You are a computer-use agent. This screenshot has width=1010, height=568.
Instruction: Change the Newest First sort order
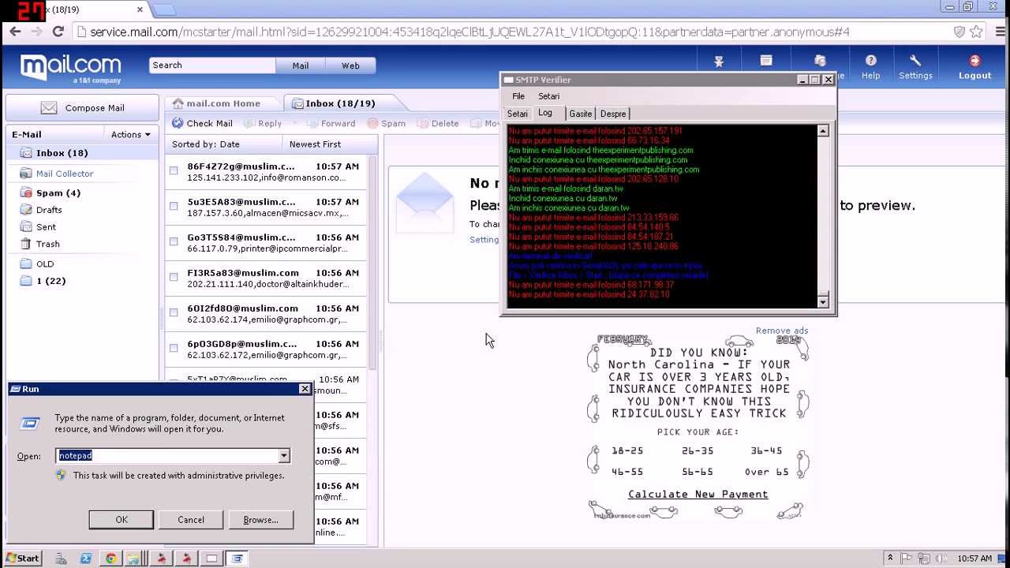pos(315,144)
